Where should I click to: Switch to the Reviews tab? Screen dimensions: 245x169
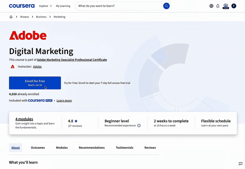150,148
